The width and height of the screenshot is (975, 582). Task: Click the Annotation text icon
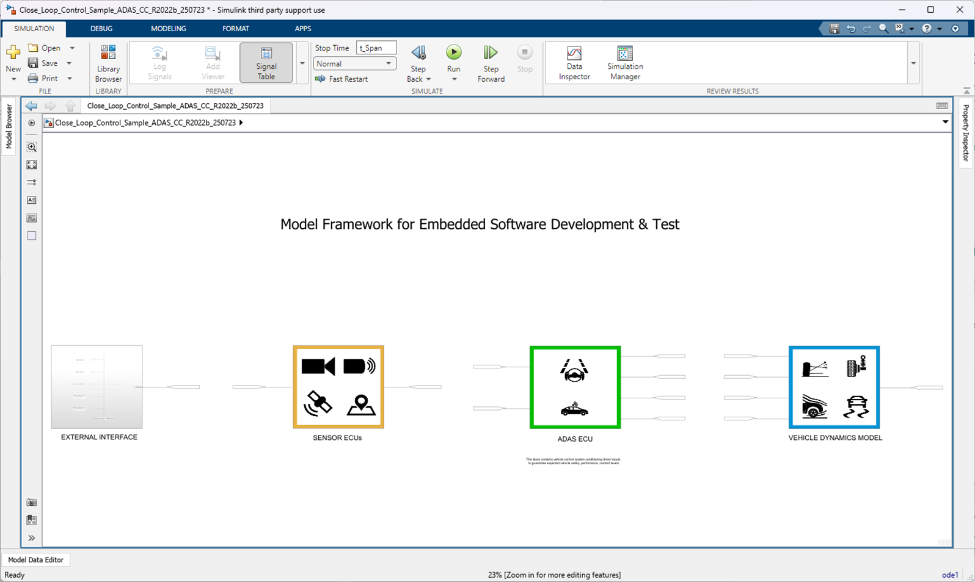click(x=32, y=200)
